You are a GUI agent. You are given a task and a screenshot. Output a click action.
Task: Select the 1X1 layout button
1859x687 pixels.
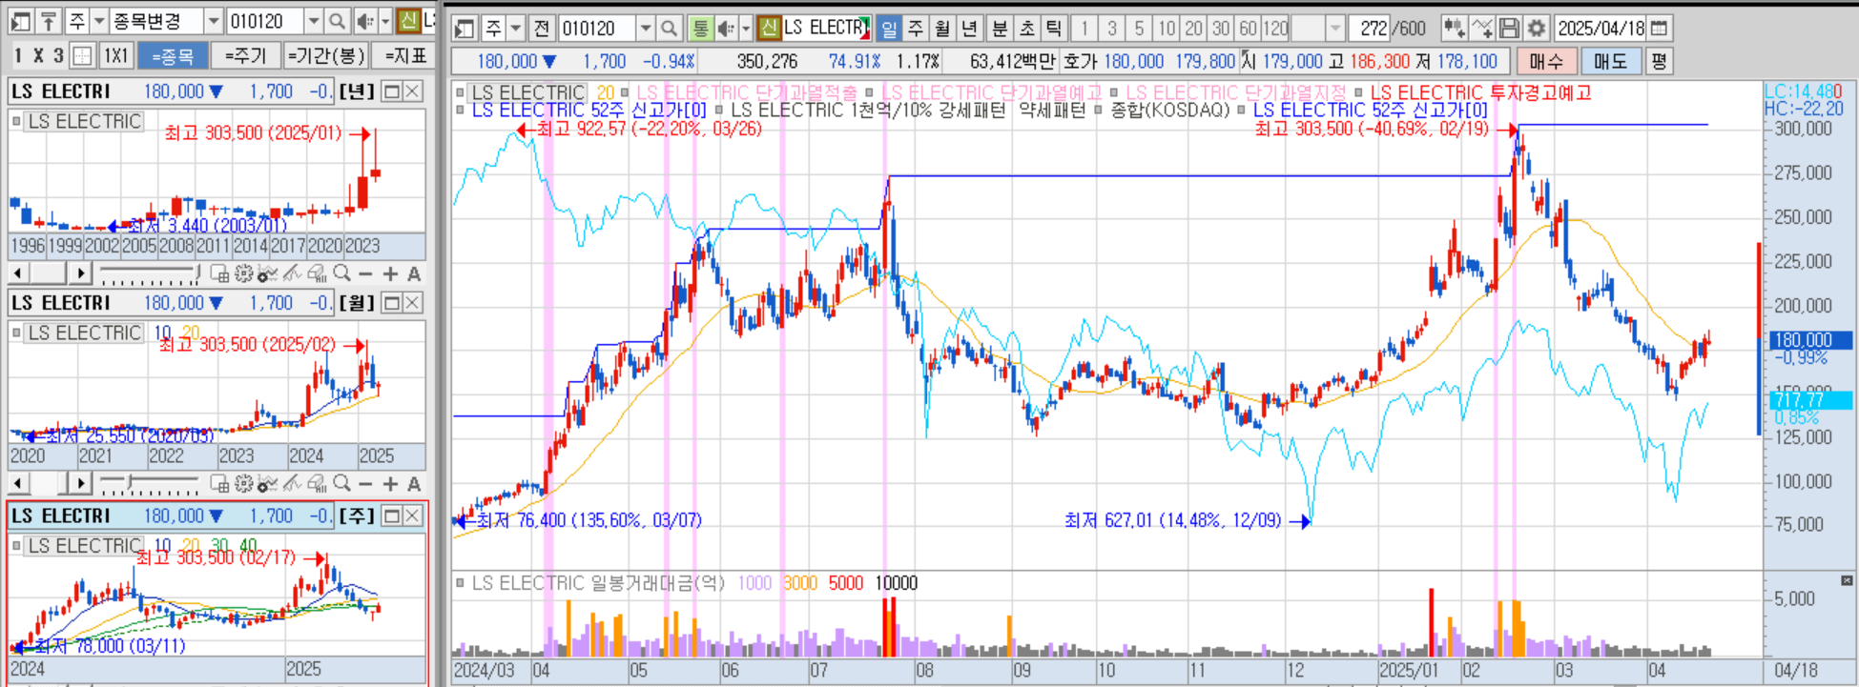pos(115,55)
